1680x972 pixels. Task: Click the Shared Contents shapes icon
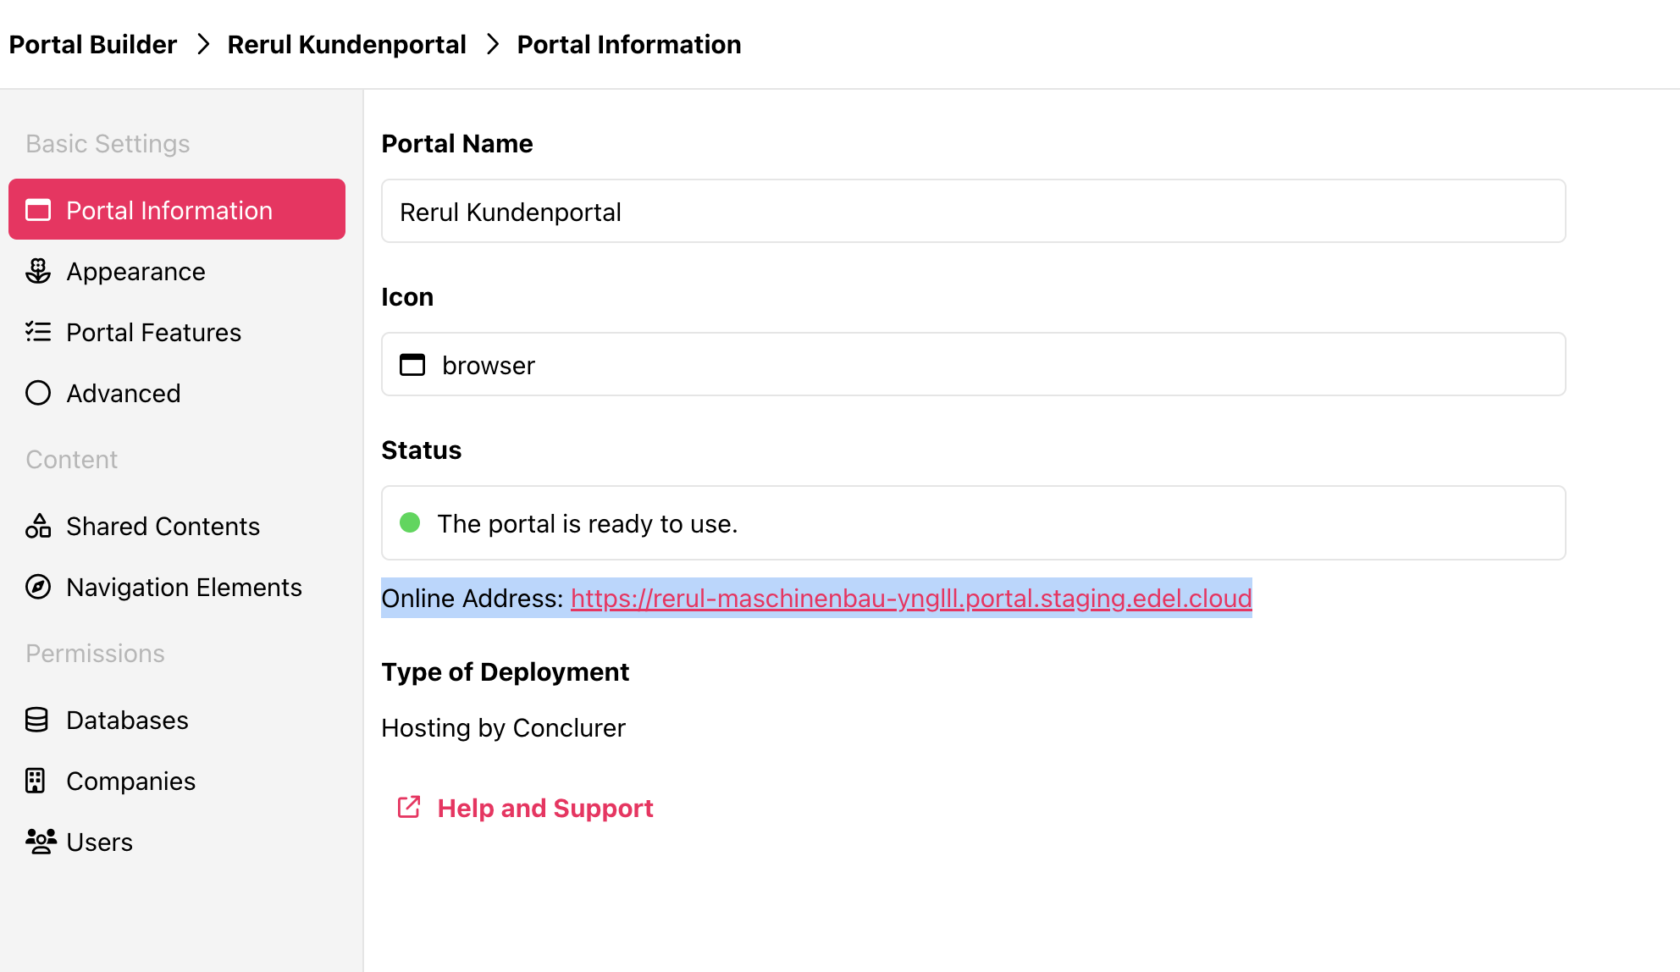pyautogui.click(x=38, y=526)
